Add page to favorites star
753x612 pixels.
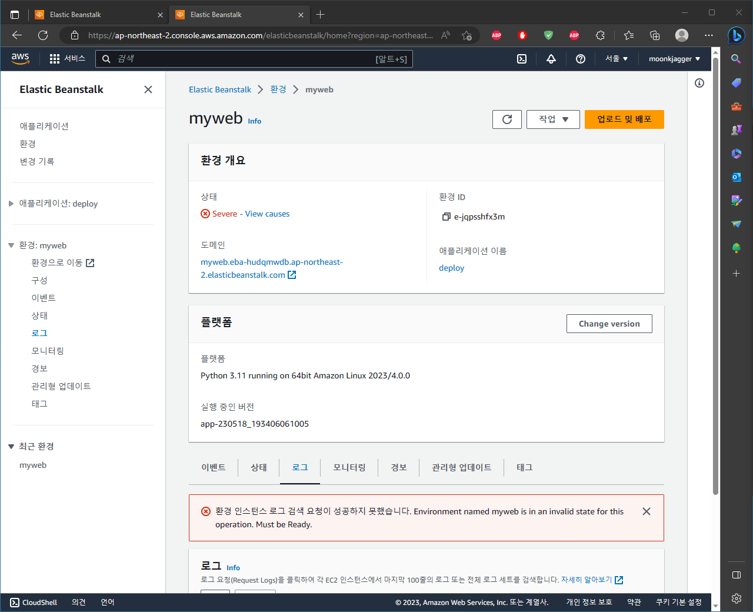467,35
